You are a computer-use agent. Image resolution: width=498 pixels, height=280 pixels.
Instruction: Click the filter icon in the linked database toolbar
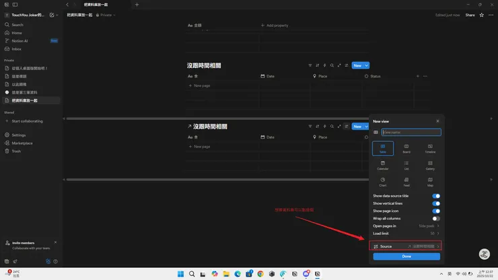(x=310, y=127)
